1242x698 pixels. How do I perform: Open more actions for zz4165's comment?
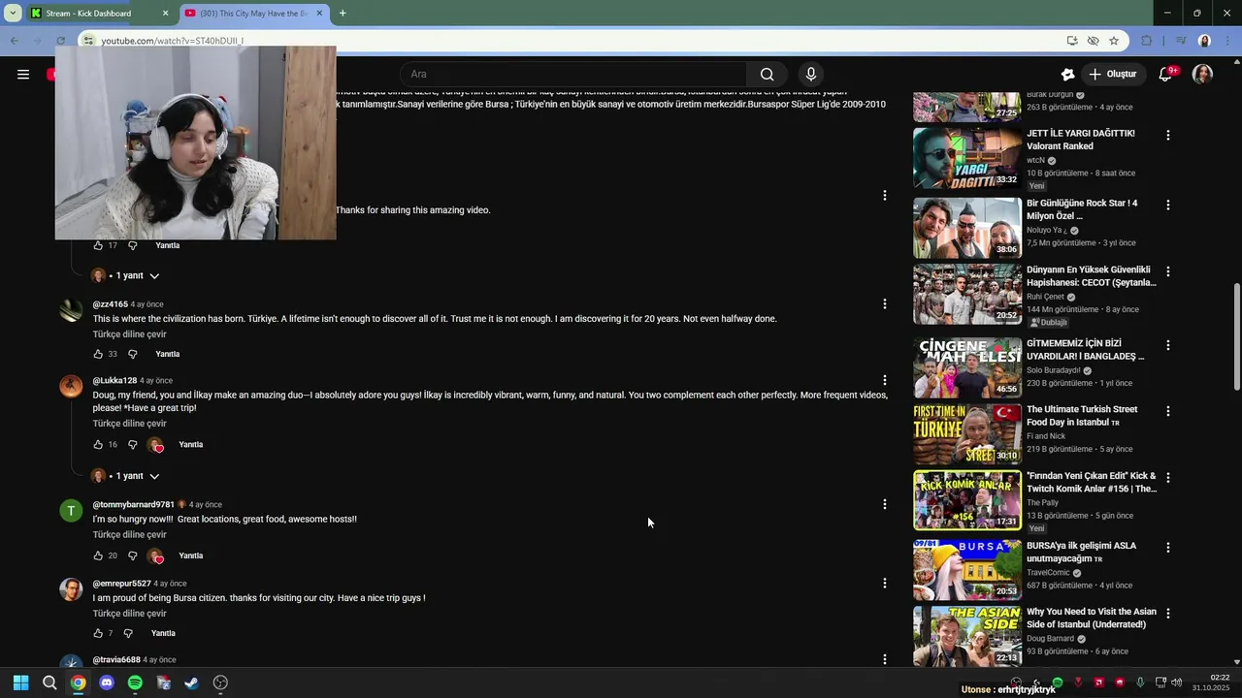click(884, 303)
